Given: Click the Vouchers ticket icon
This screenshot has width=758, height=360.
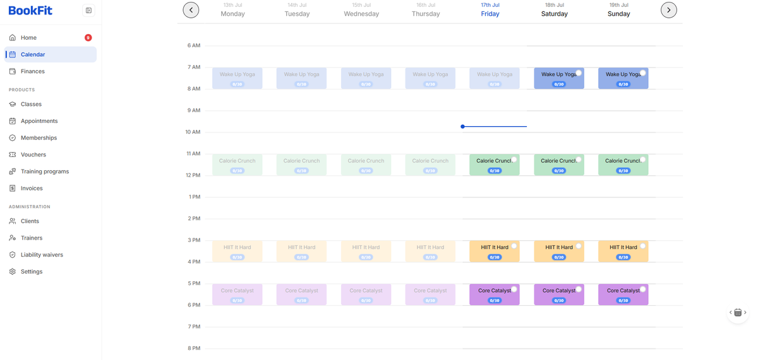Looking at the screenshot, I should [x=12, y=154].
